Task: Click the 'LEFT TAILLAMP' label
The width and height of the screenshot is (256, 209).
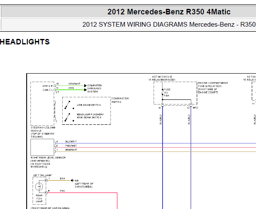Action: point(42,175)
